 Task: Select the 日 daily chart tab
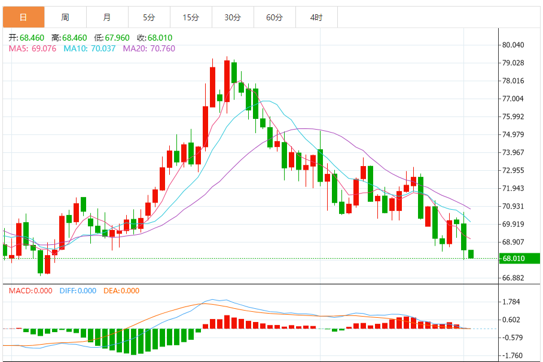pyautogui.click(x=23, y=17)
